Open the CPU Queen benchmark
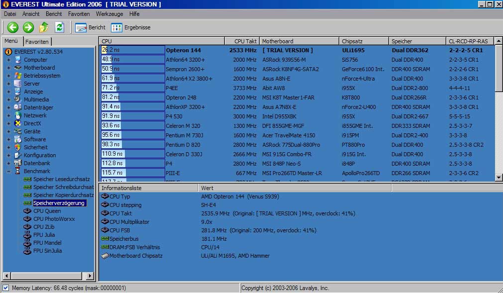Viewport: 503px width, 293px height. [x=47, y=211]
